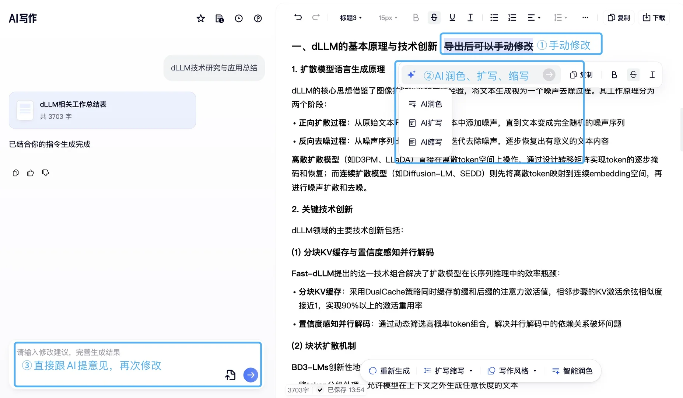683x398 pixels.
Task: Apply bulleted list formatting
Action: click(x=494, y=17)
